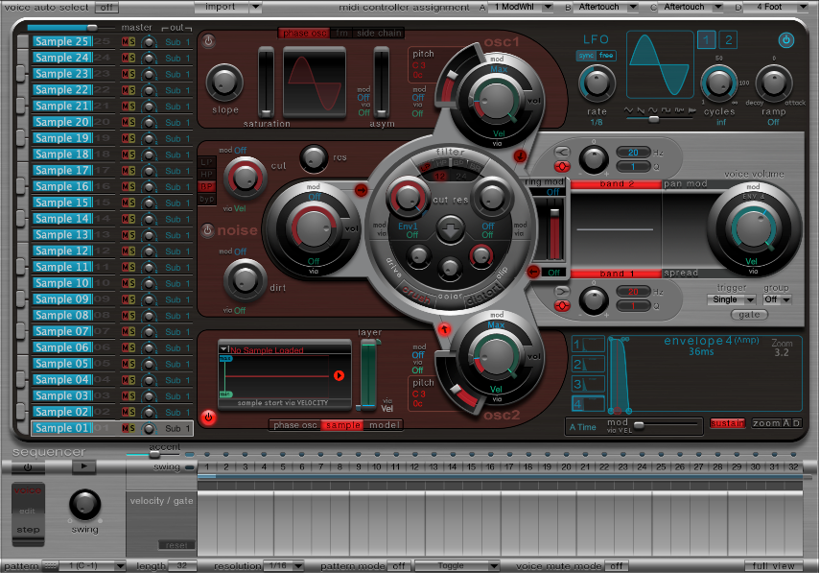
Task: Select osc2 phase osc tab
Action: tap(295, 425)
